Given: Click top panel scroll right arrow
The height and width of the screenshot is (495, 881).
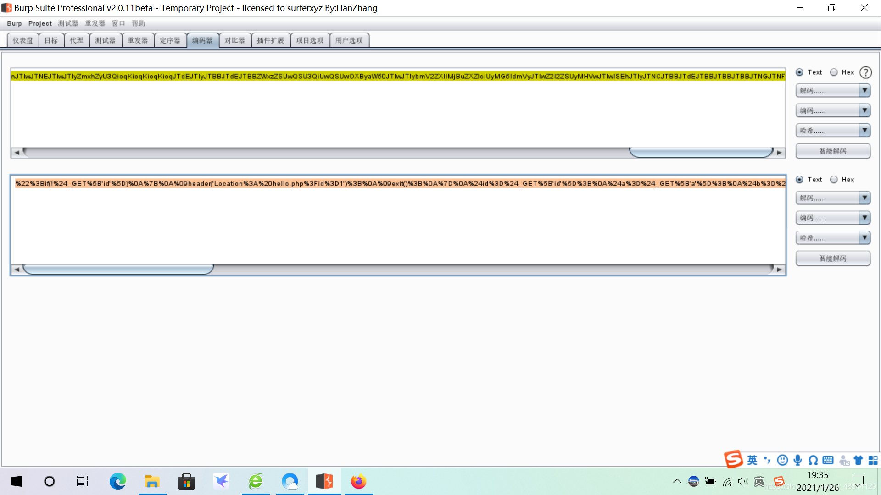Looking at the screenshot, I should pyautogui.click(x=780, y=152).
